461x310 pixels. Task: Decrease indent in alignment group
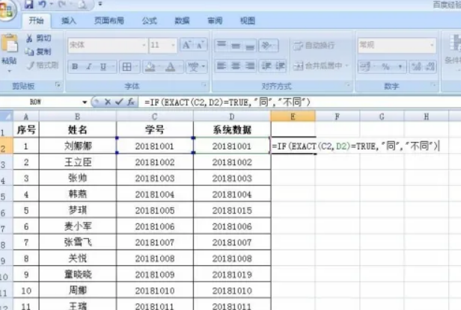pos(266,66)
